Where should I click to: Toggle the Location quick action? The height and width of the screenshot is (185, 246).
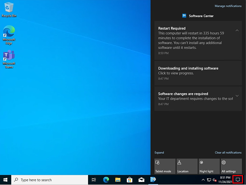coord(187,167)
